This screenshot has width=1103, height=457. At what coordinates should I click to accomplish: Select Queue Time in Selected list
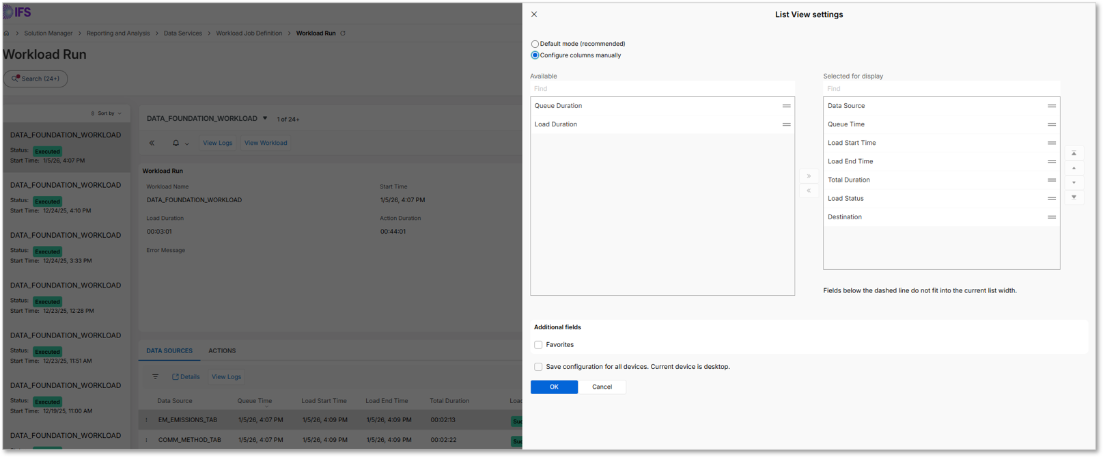[941, 124]
